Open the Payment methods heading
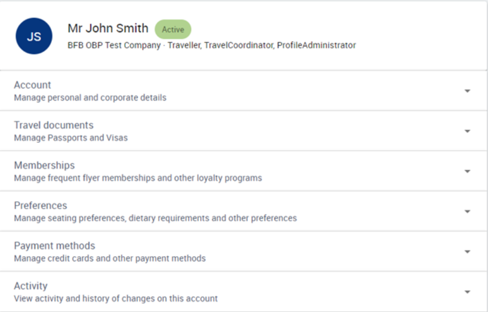 click(x=54, y=246)
